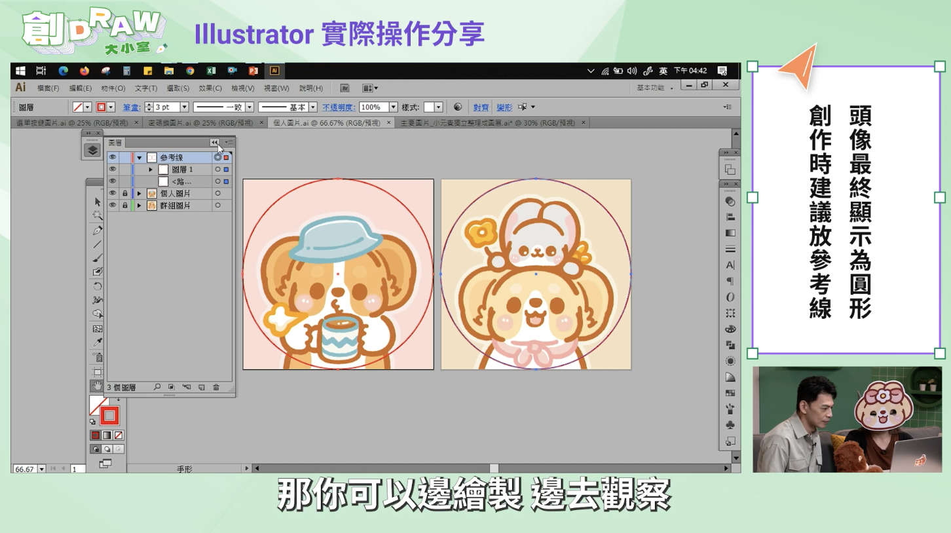Click the target circle of 群組圖片 layer
Screen dimensions: 951x533
pos(217,206)
